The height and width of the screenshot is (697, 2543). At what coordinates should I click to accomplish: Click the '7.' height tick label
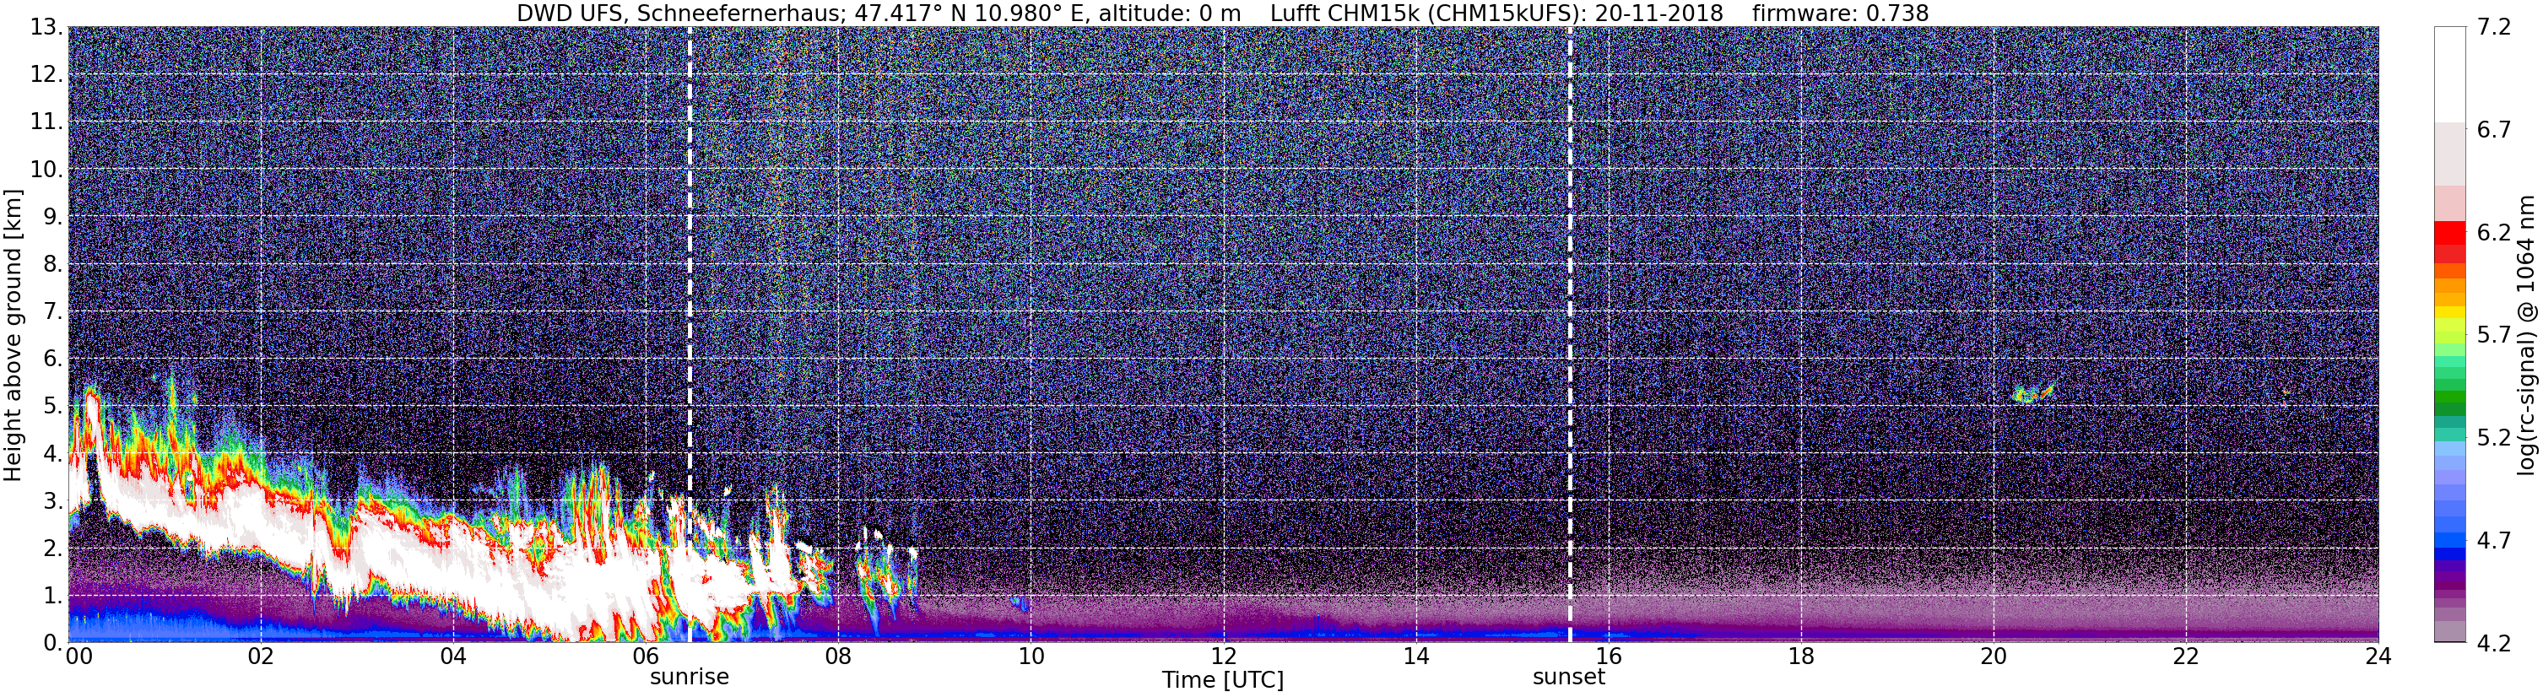pos(53,311)
